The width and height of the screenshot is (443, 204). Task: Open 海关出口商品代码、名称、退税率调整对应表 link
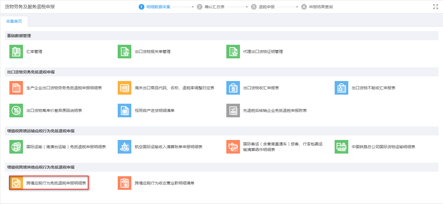pos(174,88)
